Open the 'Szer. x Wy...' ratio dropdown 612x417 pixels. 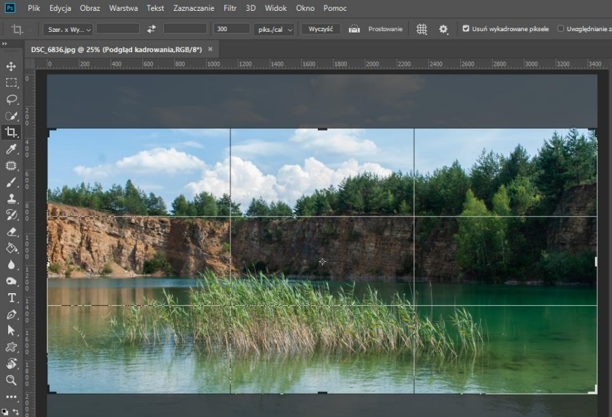[68, 30]
